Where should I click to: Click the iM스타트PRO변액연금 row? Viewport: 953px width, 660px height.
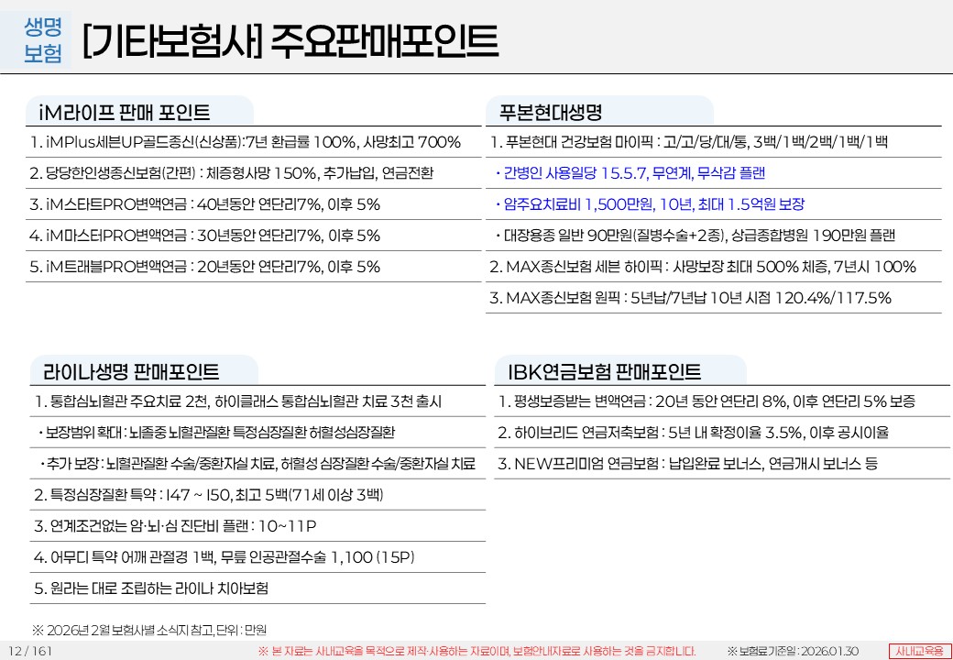[205, 204]
